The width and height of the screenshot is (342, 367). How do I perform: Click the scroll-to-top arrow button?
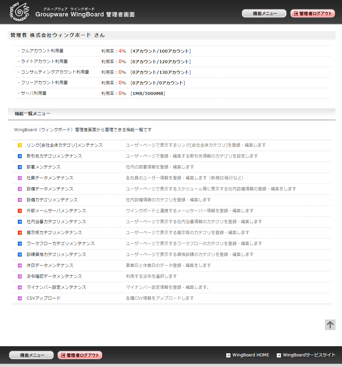tap(330, 325)
